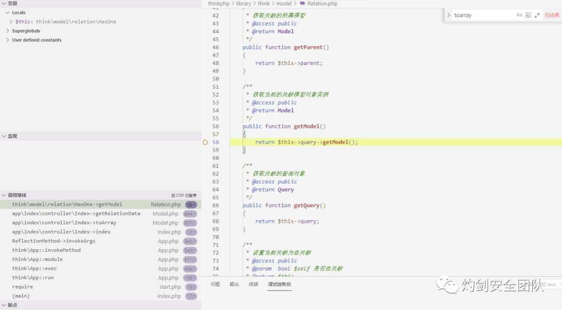Open the 调试控制台 panel tab

point(279,284)
